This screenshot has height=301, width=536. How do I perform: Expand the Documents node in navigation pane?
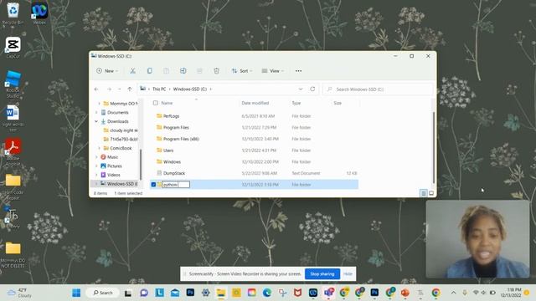coord(96,112)
